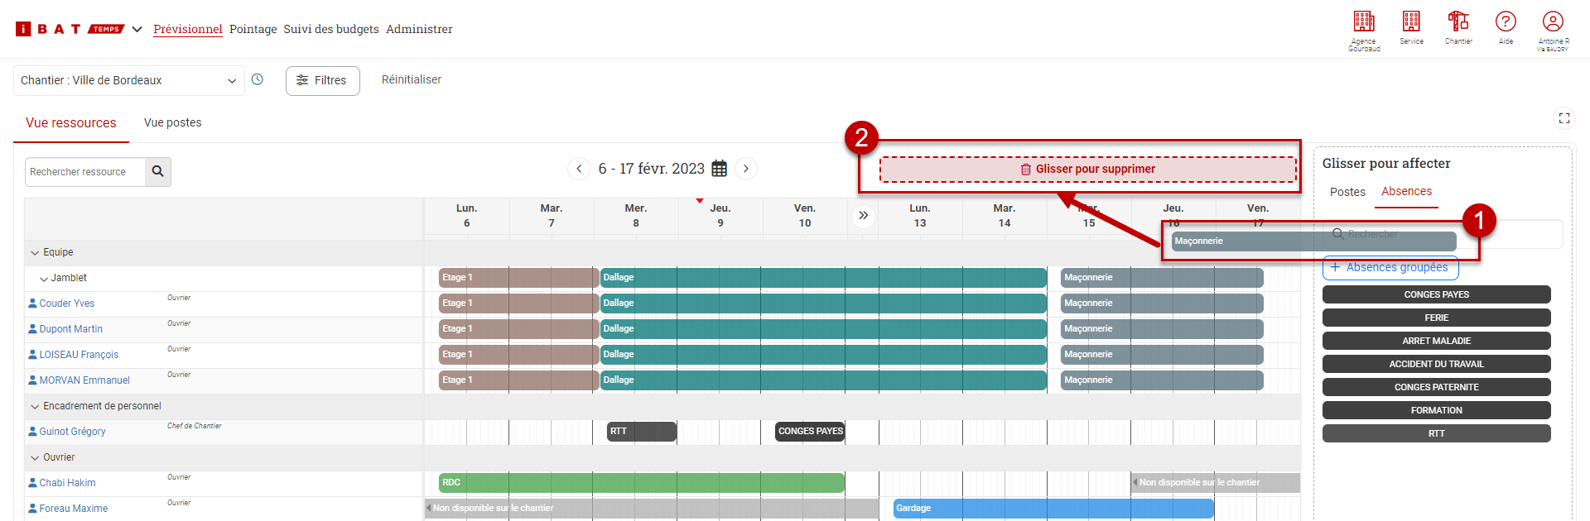Open the calendar date picker icon
Image resolution: width=1590 pixels, height=521 pixels.
720,169
